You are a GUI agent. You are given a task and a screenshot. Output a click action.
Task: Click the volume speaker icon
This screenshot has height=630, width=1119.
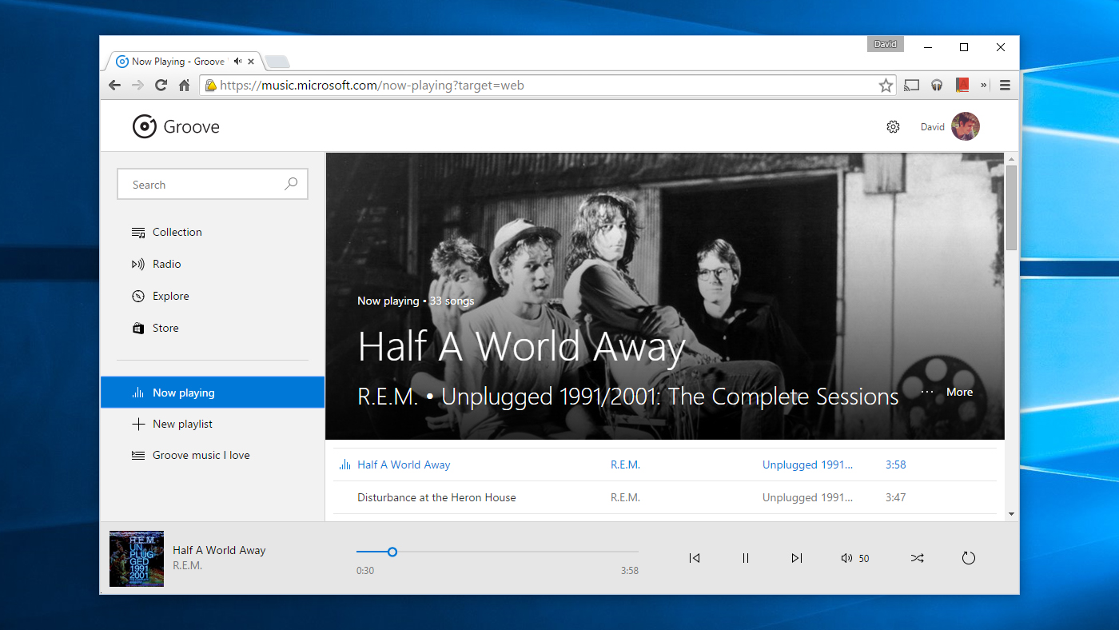click(846, 558)
